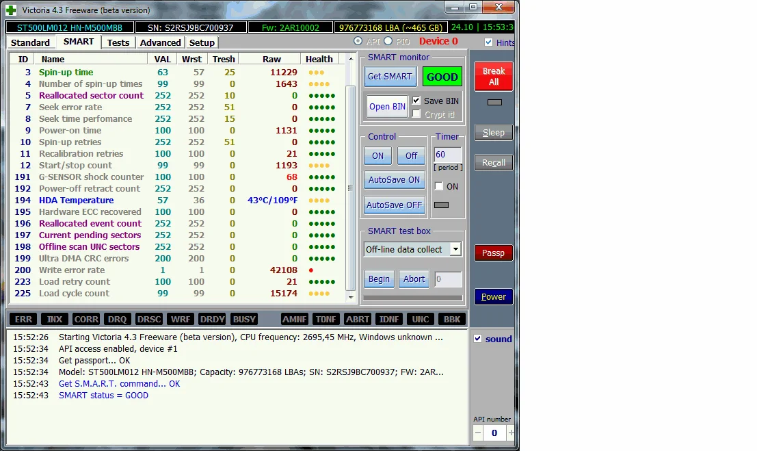Click the Sleep button
Viewport: 757px width, 451px height.
(x=494, y=133)
